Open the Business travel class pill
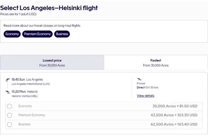Viewport: 208px width, 136px height. point(62,34)
